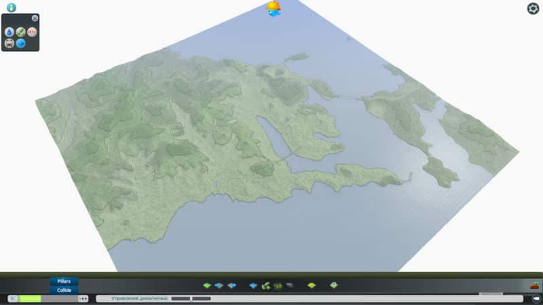Select the green connections info view

(x=21, y=32)
